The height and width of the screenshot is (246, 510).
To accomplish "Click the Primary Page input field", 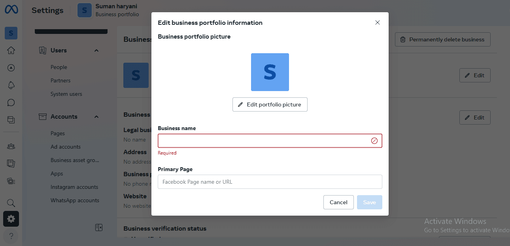I will (270, 182).
